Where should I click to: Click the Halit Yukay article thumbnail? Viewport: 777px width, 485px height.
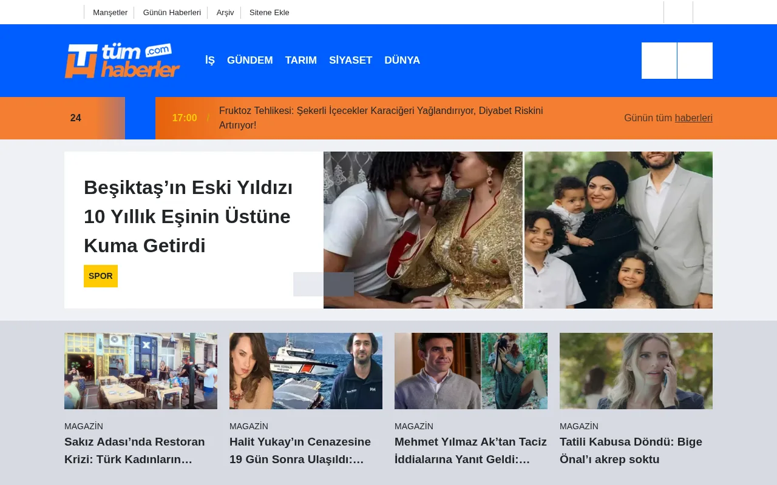306,370
